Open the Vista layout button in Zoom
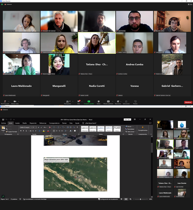Viewport: 193px width, 210px height. [x=190, y=4]
